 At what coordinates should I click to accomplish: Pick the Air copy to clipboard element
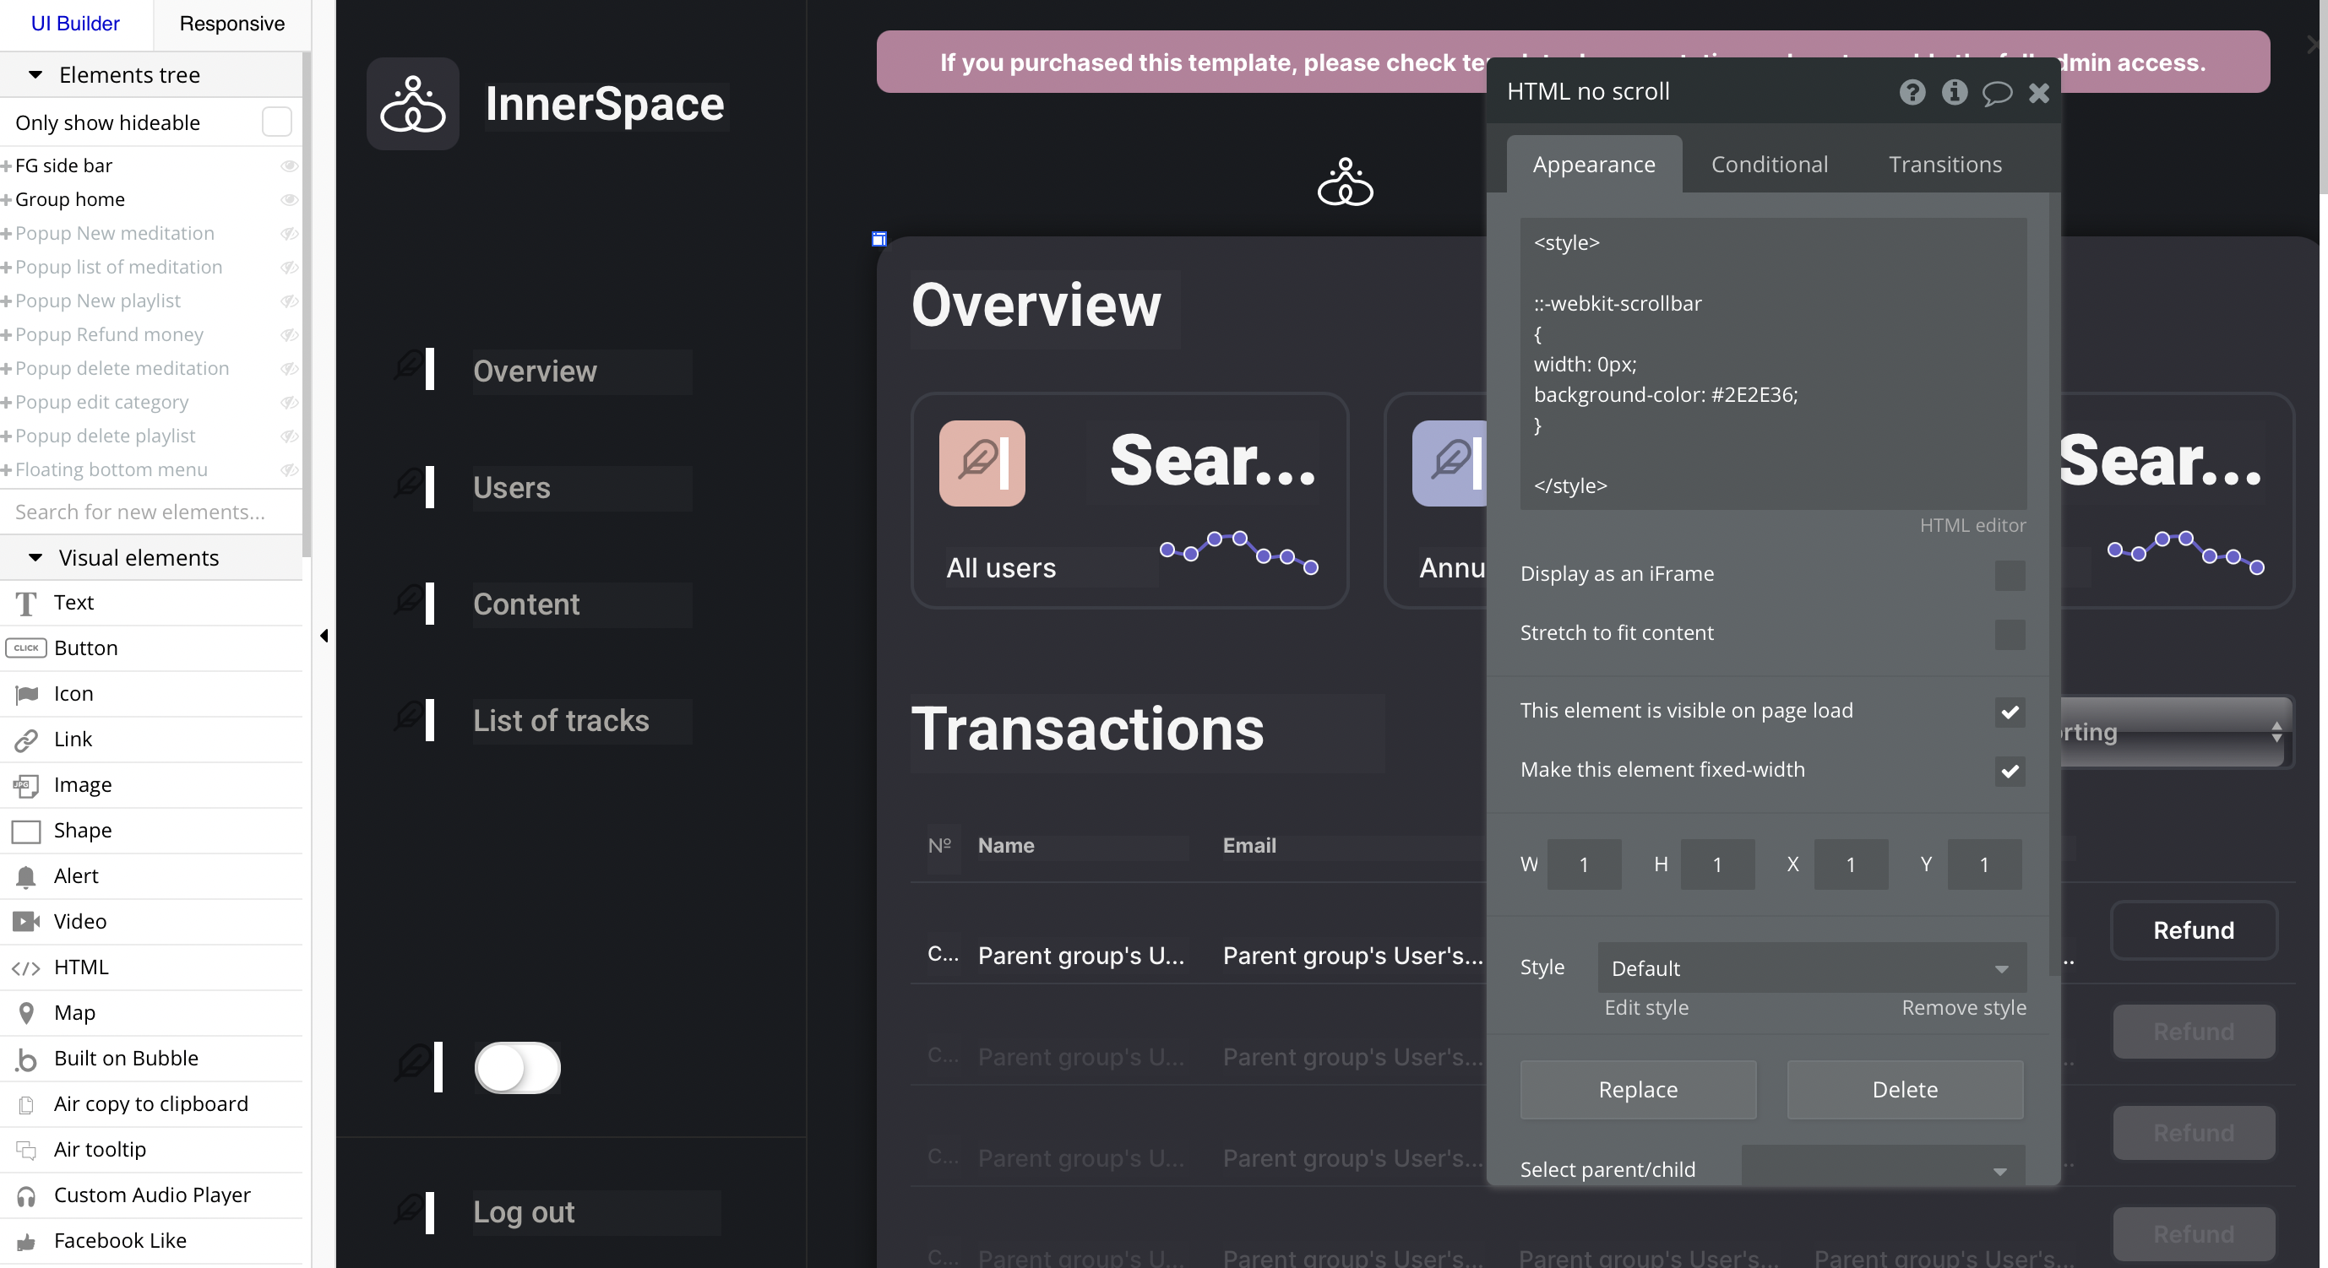point(150,1103)
